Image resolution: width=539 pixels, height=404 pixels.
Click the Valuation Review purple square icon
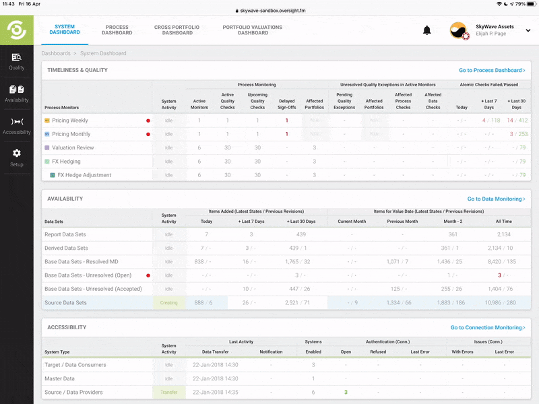[47, 147]
